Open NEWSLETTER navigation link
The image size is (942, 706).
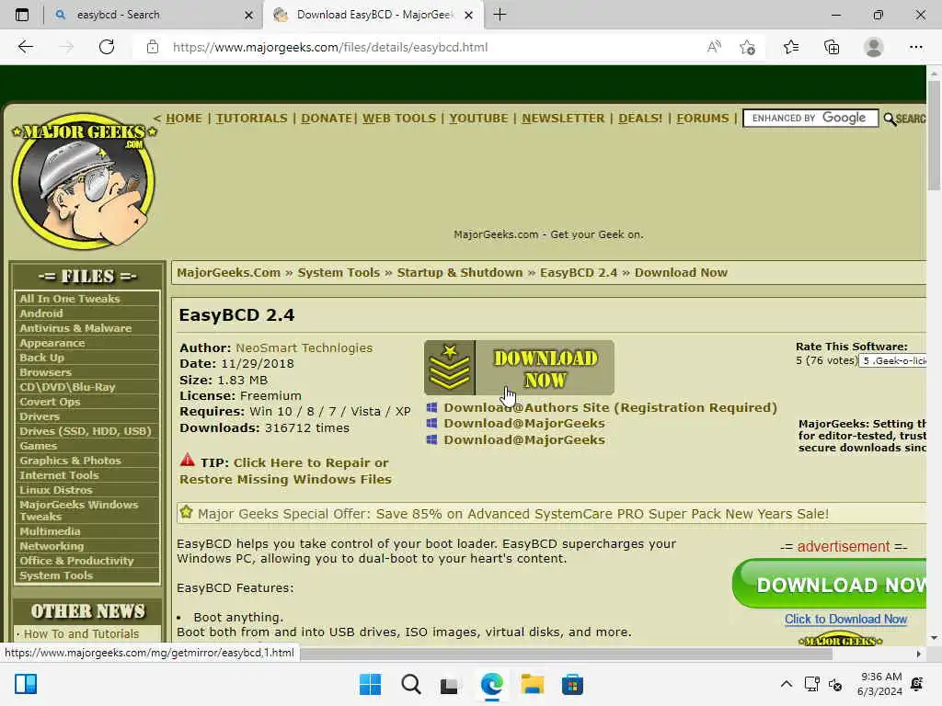click(563, 119)
